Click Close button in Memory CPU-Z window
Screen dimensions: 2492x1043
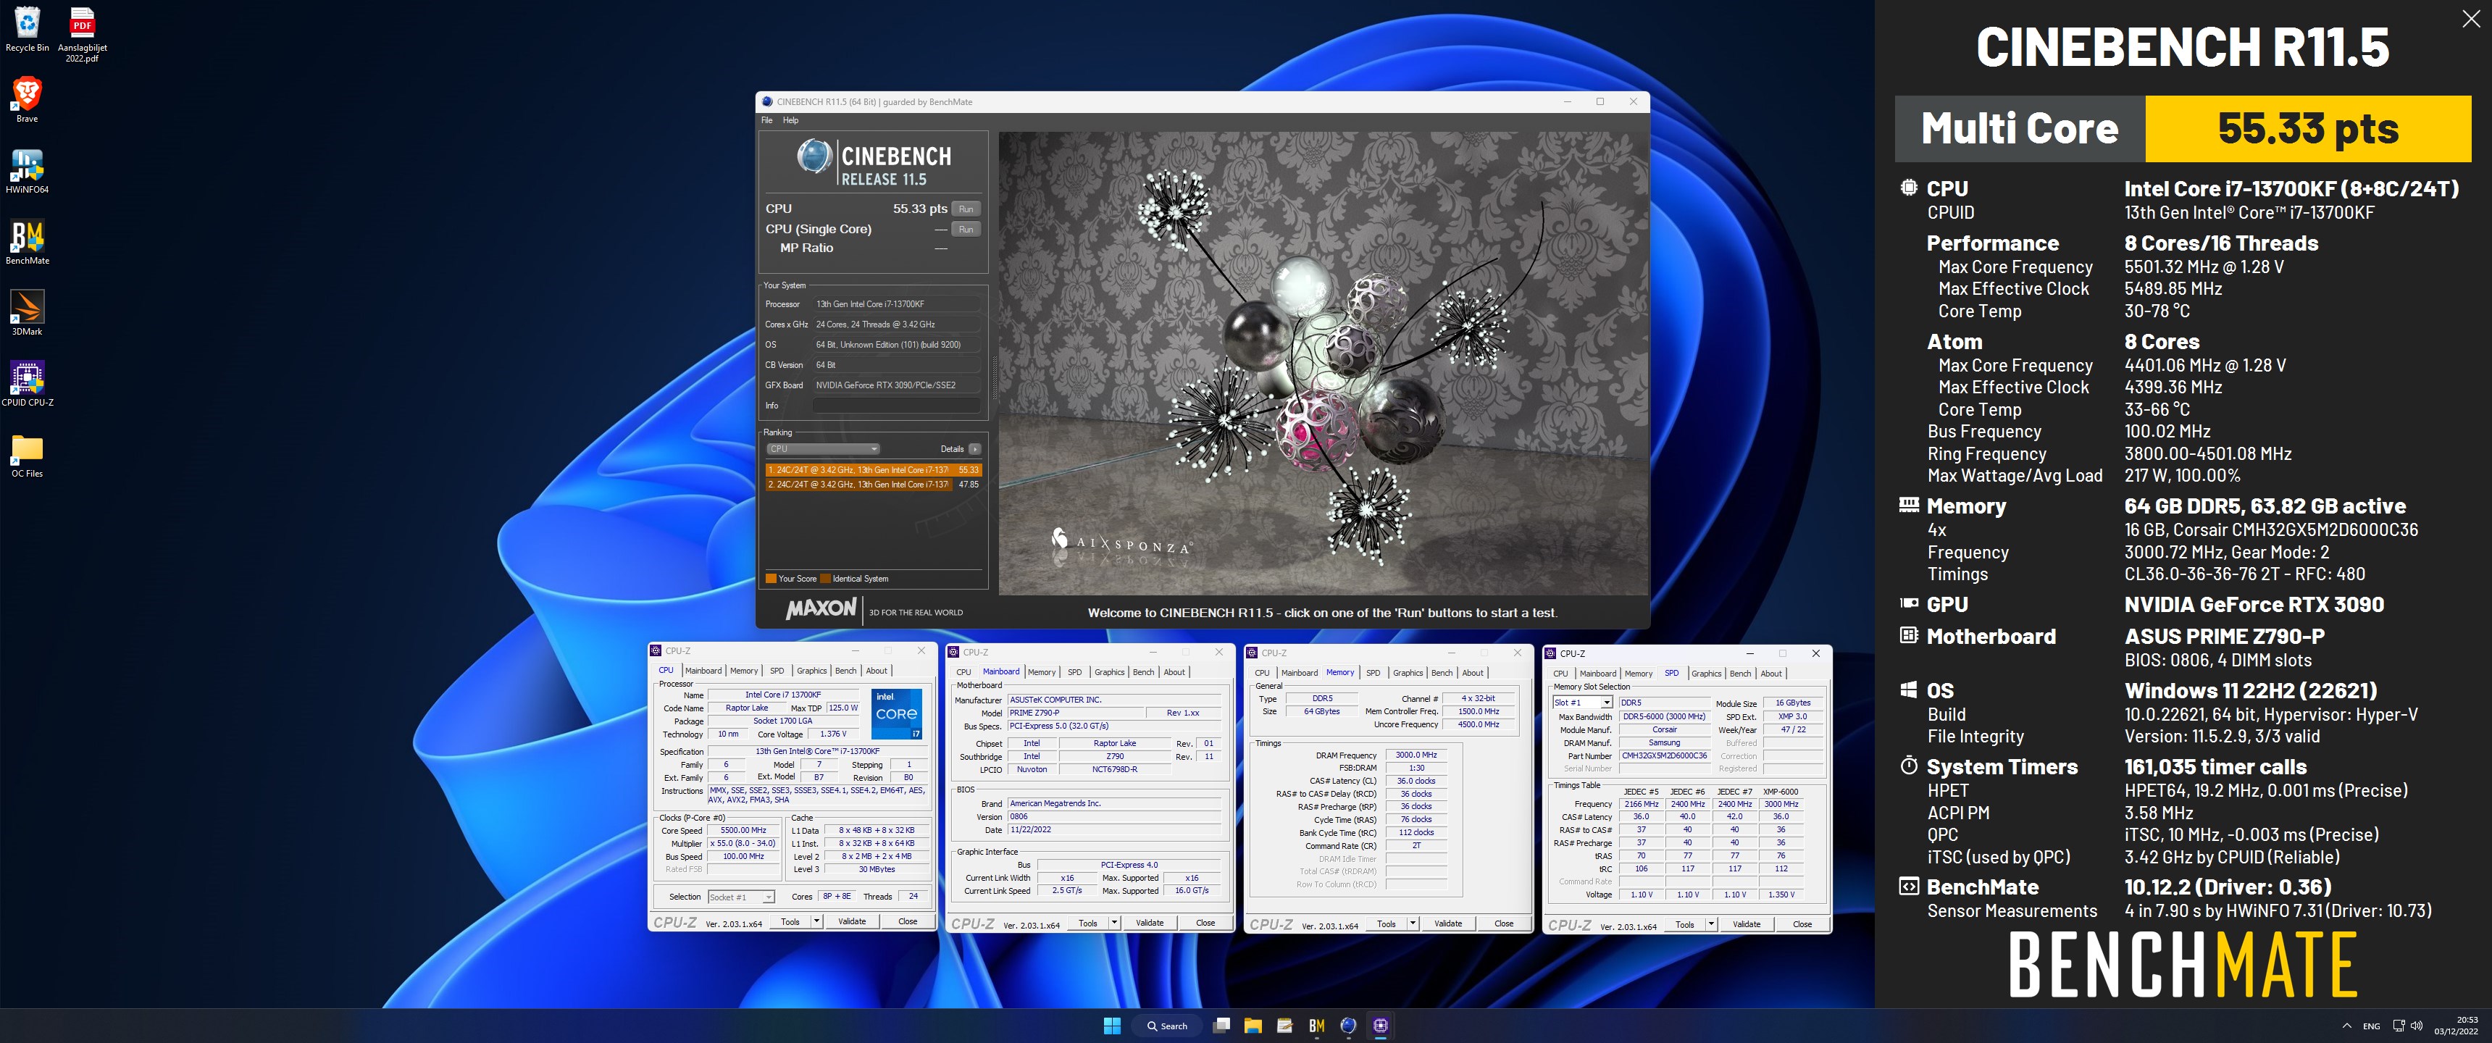coord(1503,924)
